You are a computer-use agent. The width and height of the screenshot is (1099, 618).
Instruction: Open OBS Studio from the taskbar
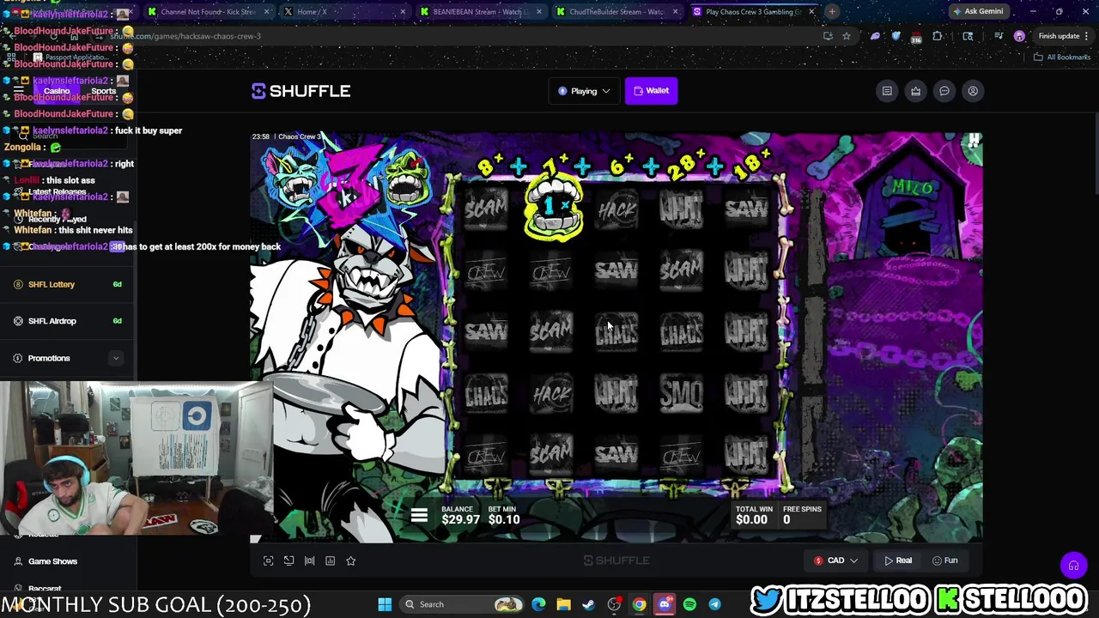point(614,604)
